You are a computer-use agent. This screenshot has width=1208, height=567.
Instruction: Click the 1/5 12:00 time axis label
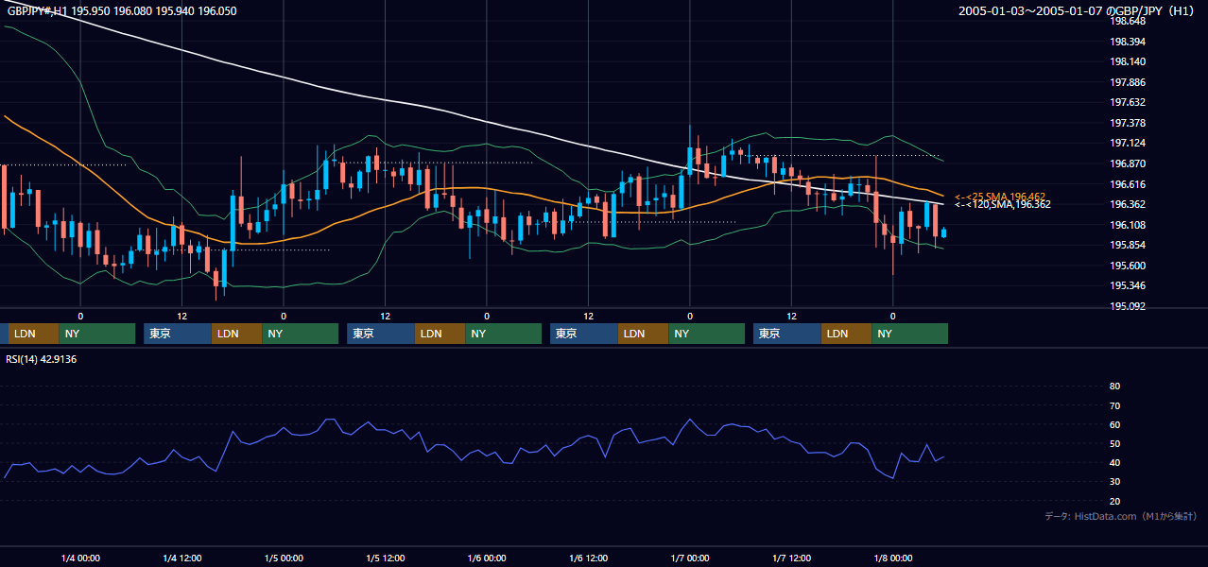(385, 558)
